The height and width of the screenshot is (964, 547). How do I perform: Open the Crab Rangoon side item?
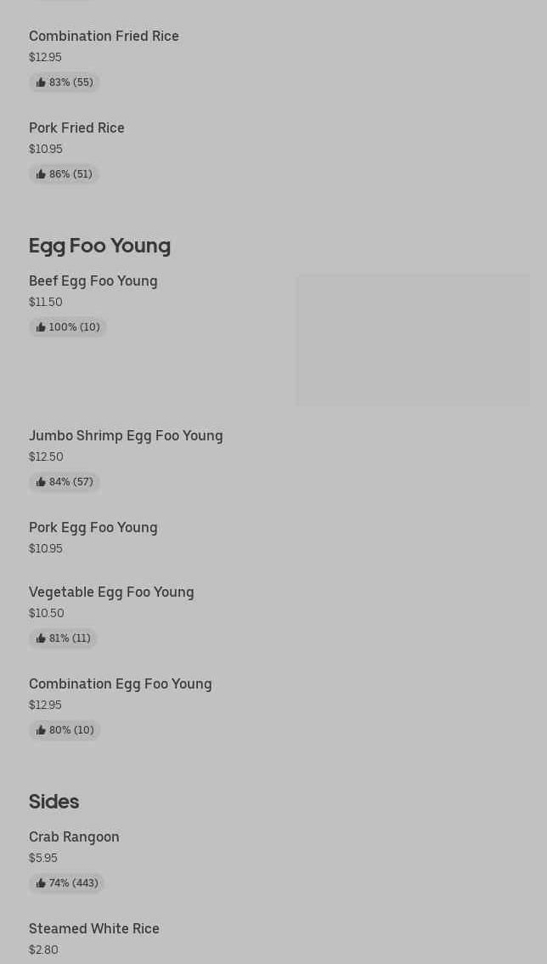(x=74, y=836)
